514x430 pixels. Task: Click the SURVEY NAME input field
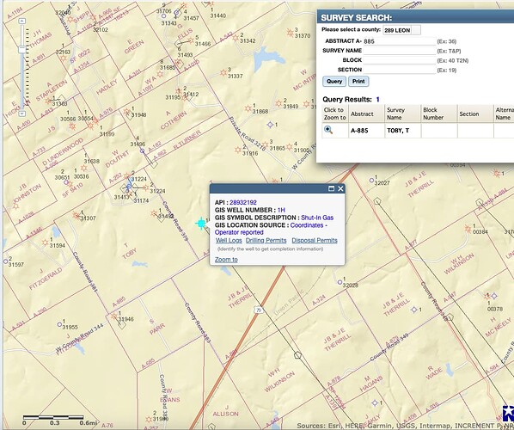(x=399, y=51)
